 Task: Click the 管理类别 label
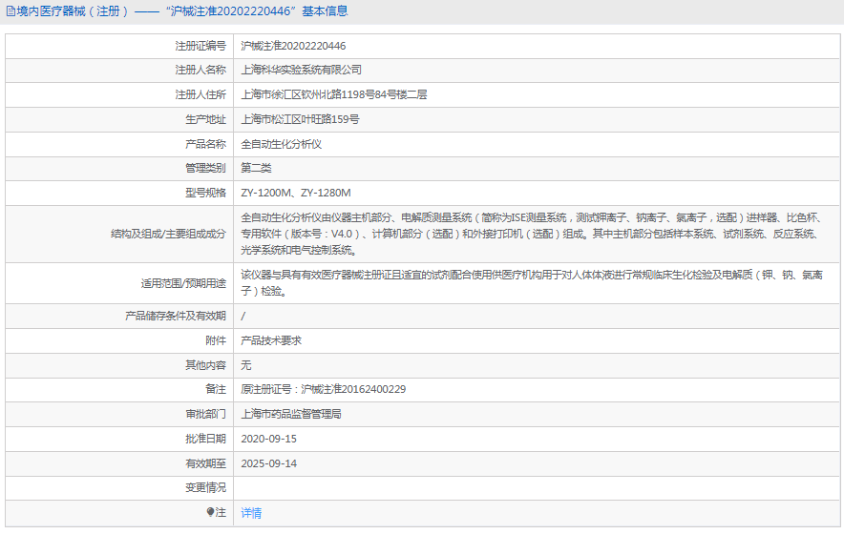205,169
